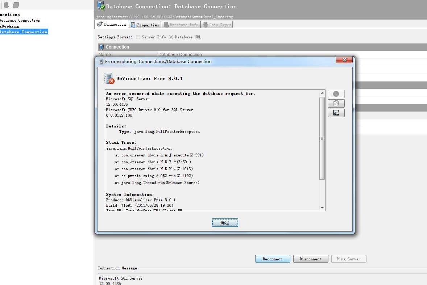Open the Properties tab

(145, 25)
